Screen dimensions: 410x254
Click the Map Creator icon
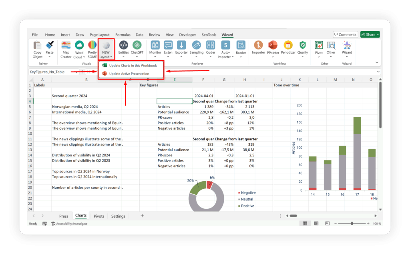[66, 45]
